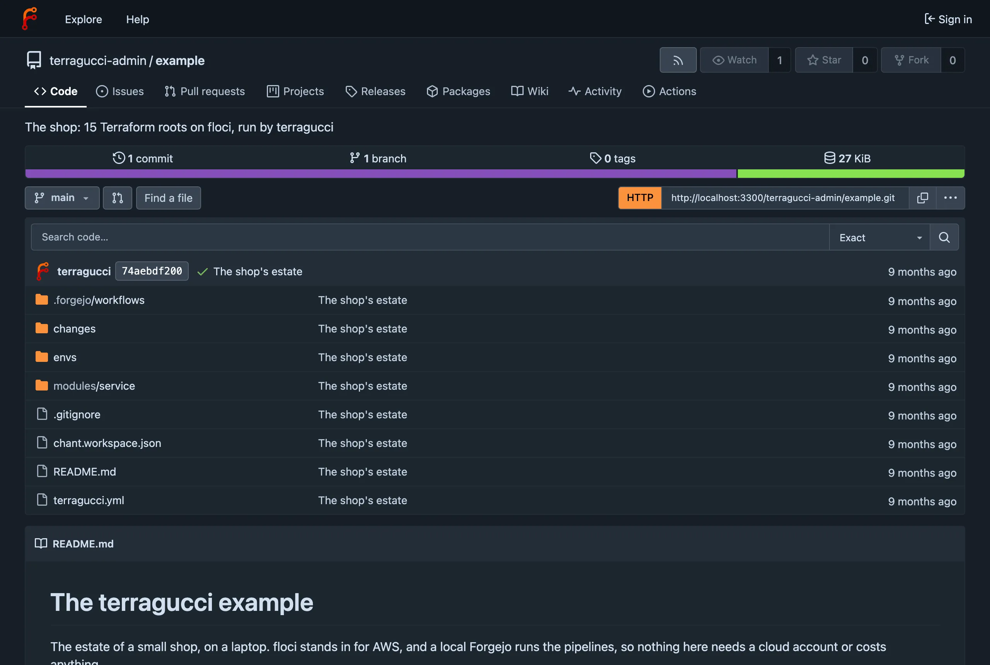Star the example repository

point(824,60)
